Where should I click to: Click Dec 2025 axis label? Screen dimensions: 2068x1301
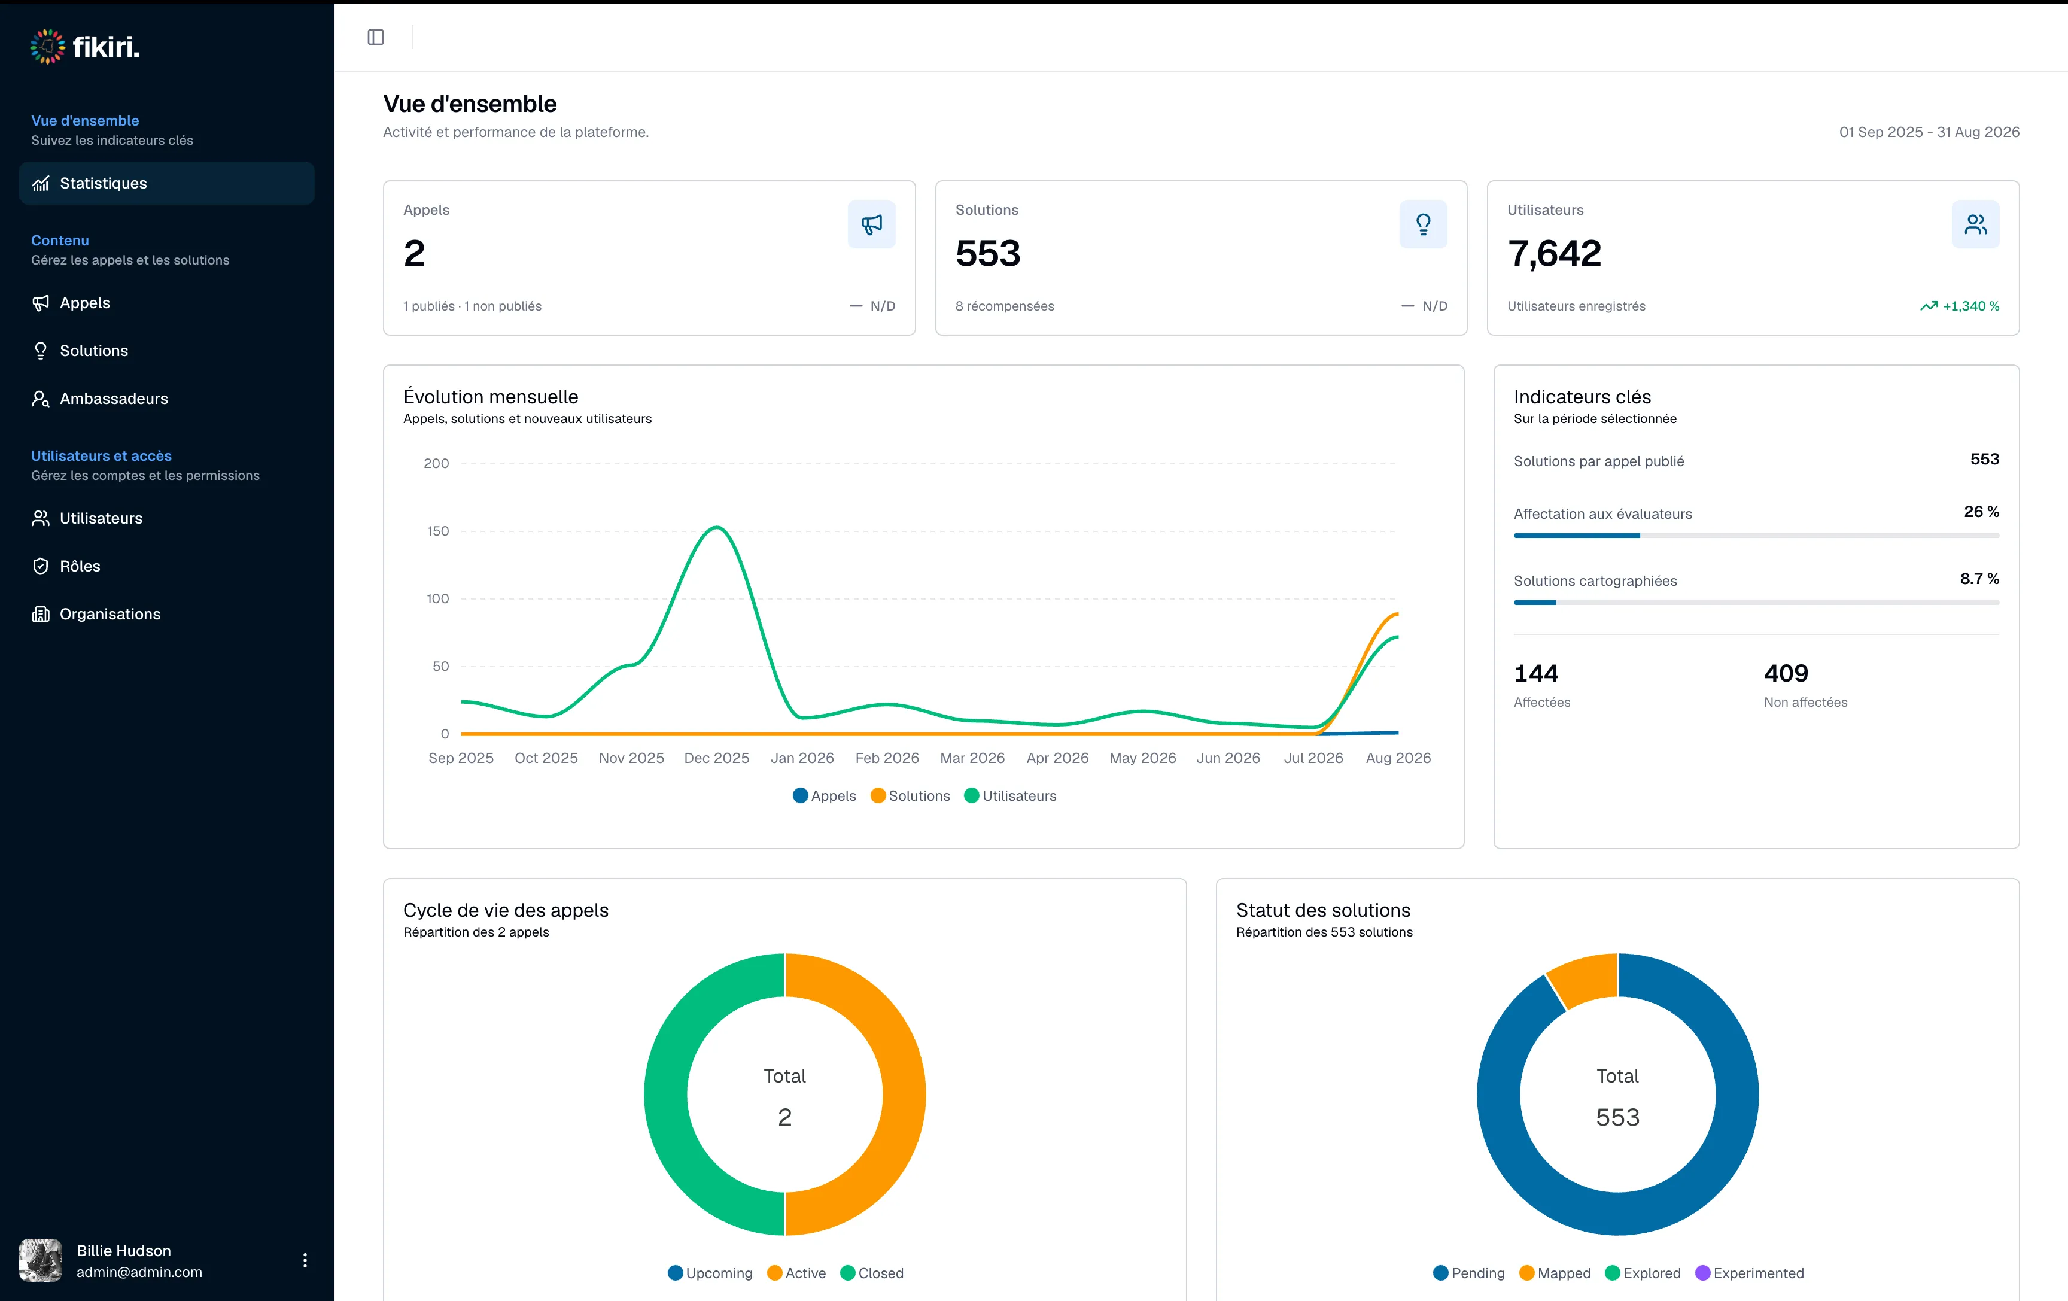(x=716, y=758)
